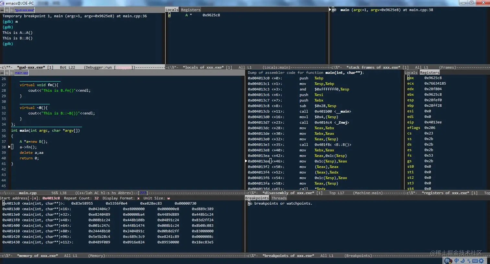Click the main.cpp buffer name in mode line
Image resolution: width=490 pixels, height=264 pixels.
coord(28,193)
